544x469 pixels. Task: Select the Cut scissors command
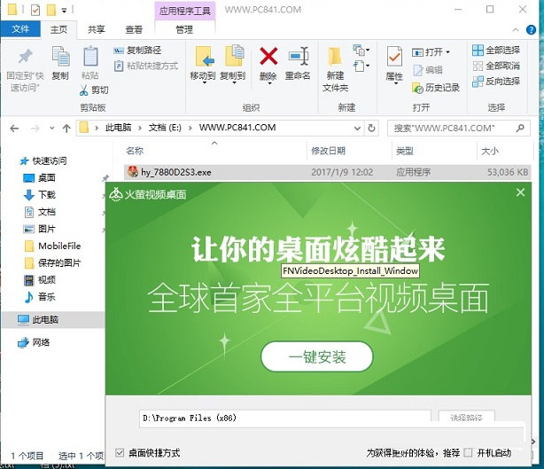pos(94,90)
